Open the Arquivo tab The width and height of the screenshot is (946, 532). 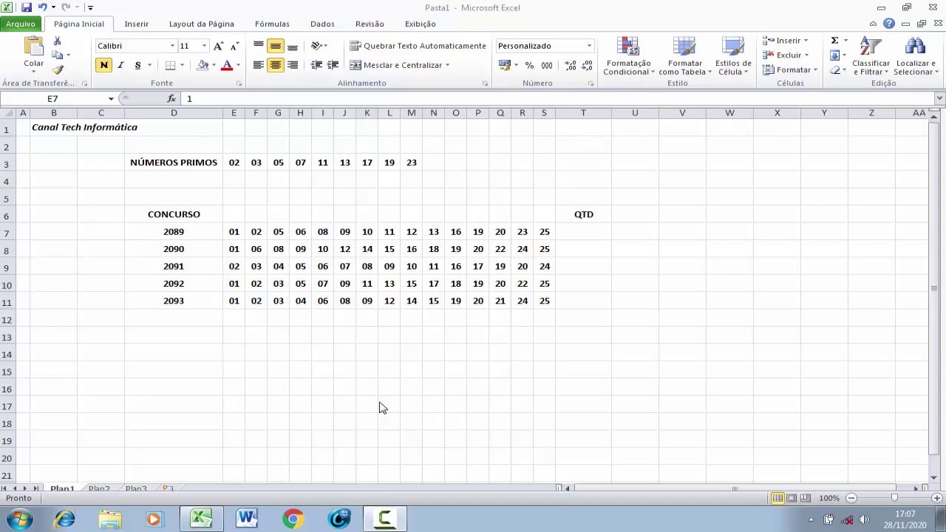point(21,24)
